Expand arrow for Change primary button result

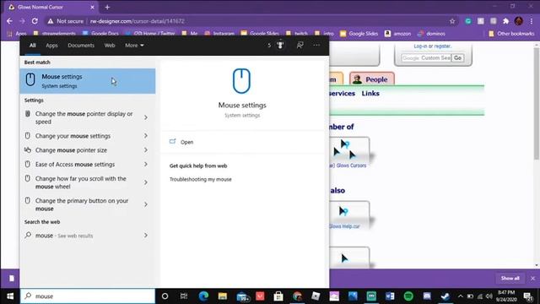point(146,204)
